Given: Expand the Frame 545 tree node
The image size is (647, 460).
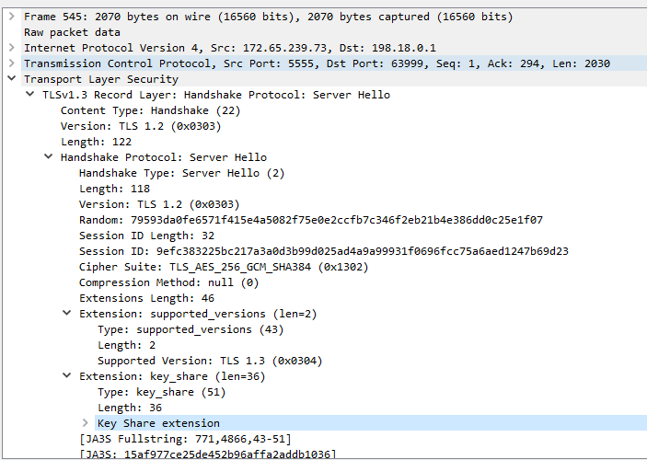Looking at the screenshot, I should (11, 17).
